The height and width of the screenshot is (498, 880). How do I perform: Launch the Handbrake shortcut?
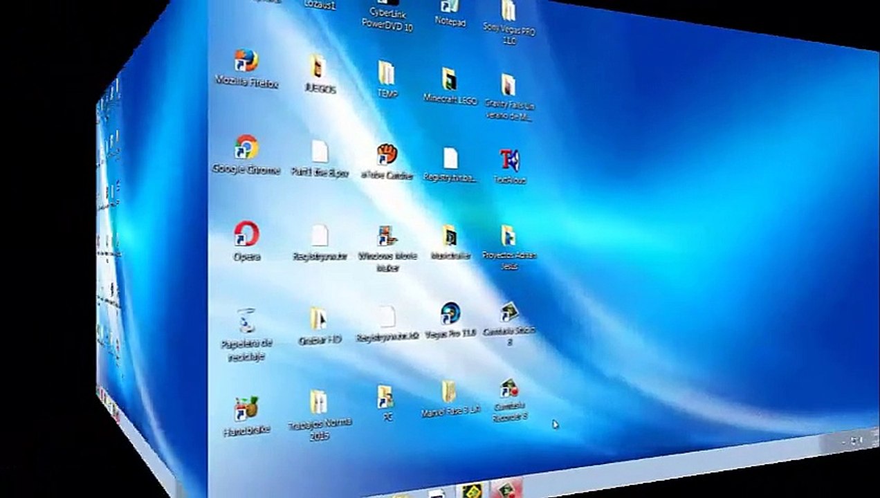tap(246, 409)
